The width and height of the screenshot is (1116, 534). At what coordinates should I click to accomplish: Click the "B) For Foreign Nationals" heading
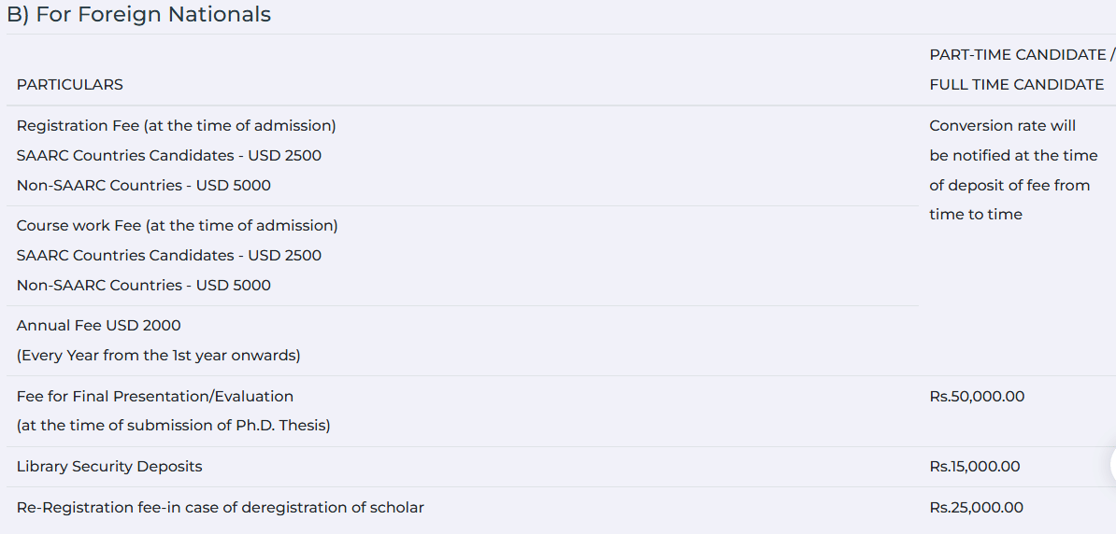click(x=138, y=15)
